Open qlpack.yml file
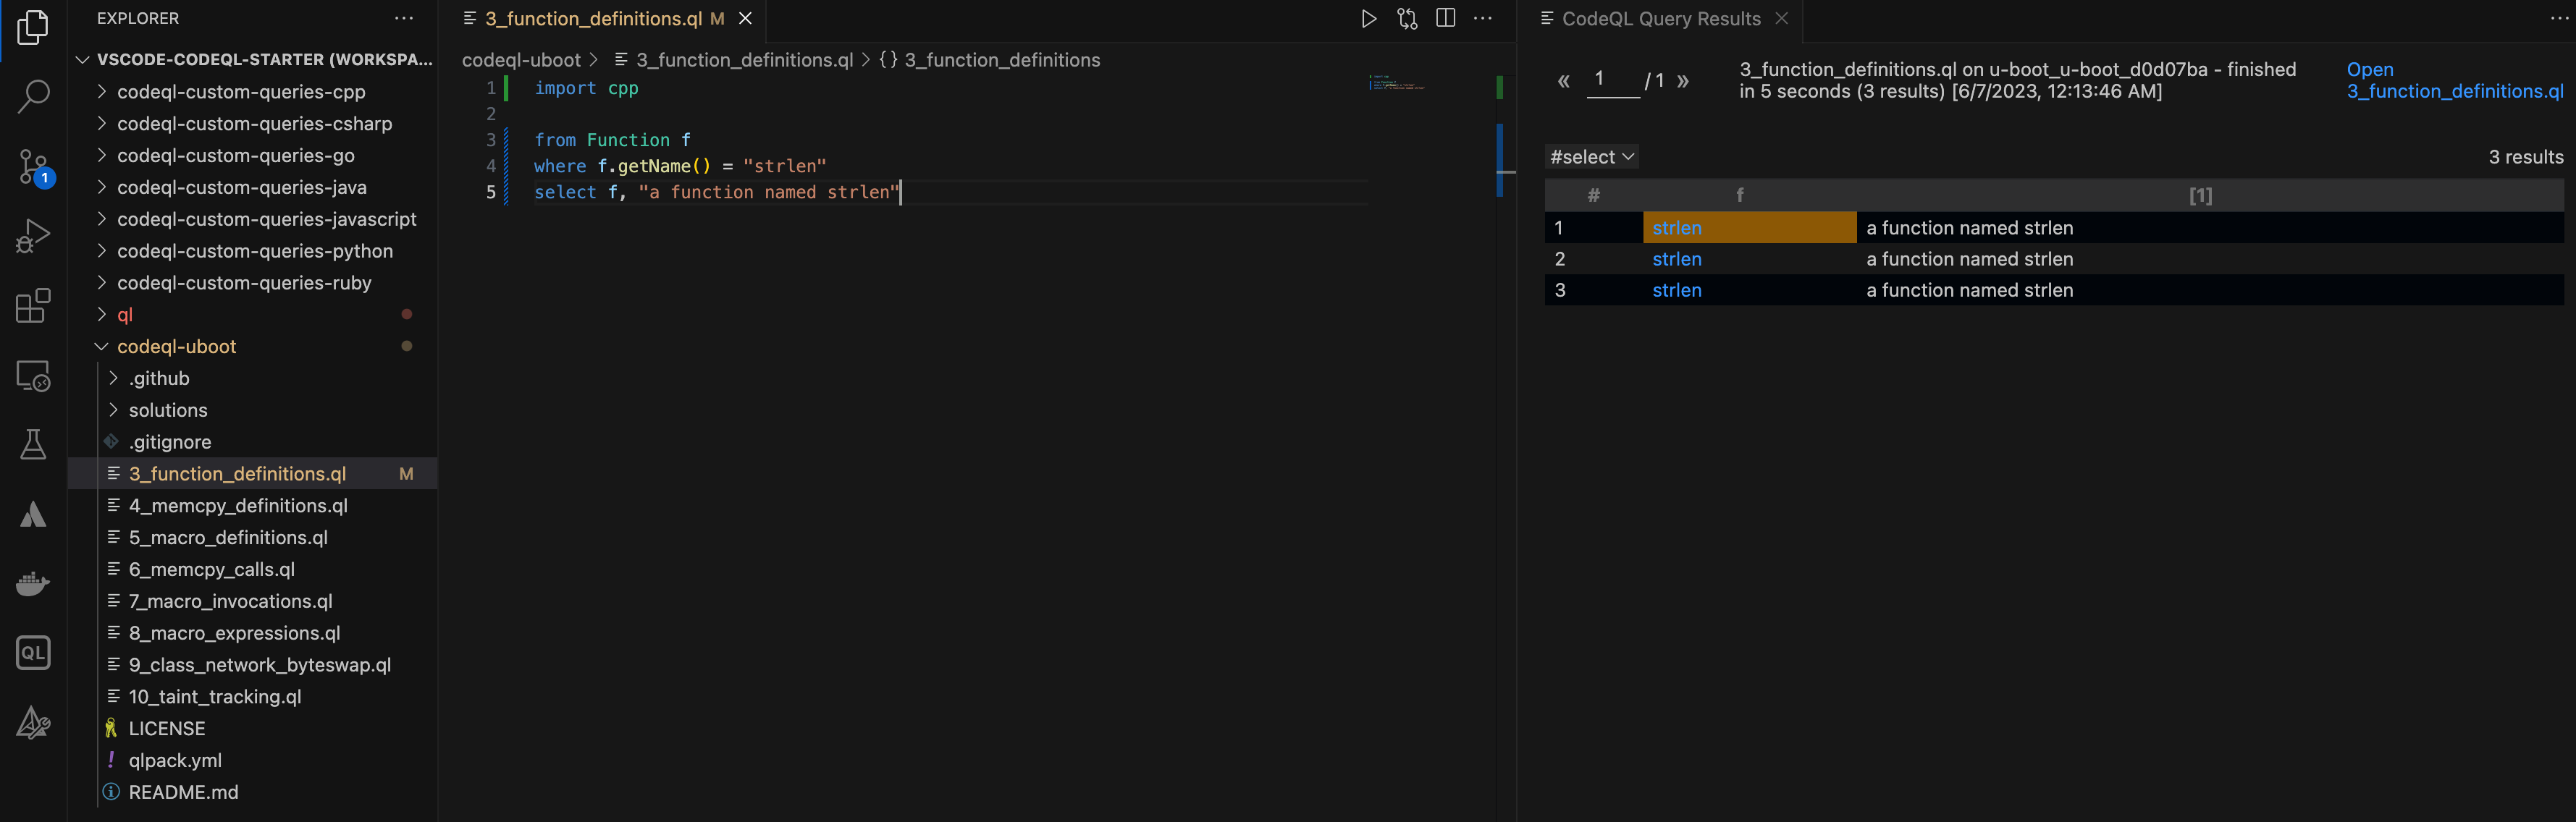This screenshot has width=2576, height=822. (175, 761)
